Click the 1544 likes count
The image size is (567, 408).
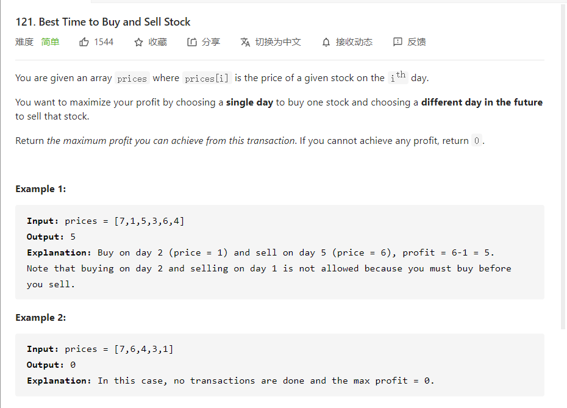pos(104,42)
